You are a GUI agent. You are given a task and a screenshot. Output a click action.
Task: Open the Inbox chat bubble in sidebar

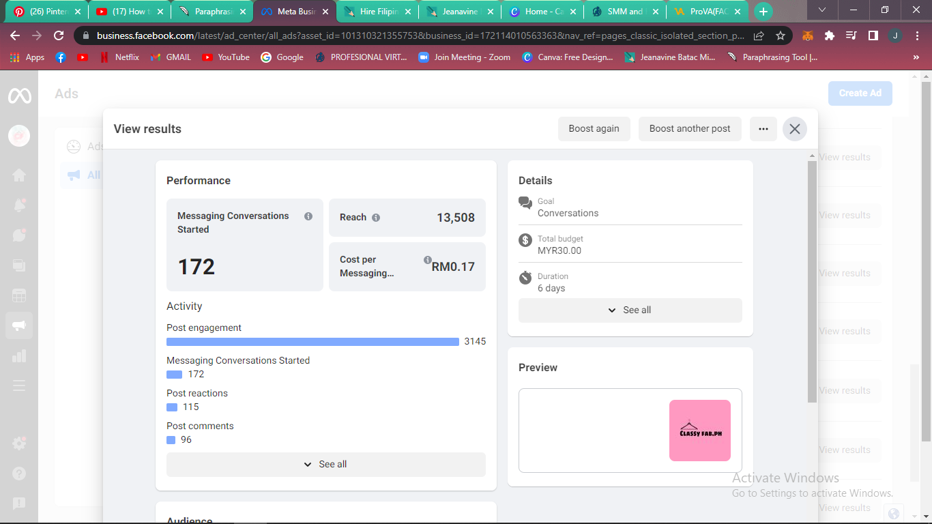(x=19, y=235)
